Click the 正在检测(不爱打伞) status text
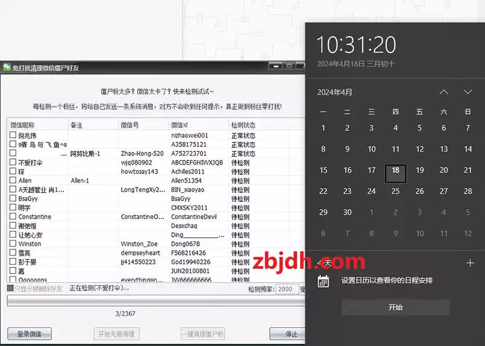Image resolution: width=485 pixels, height=346 pixels. (x=99, y=288)
